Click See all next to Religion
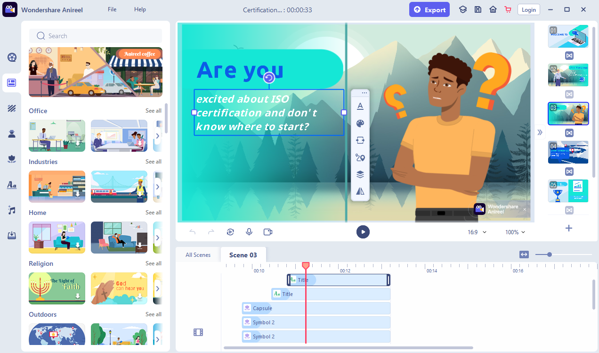The width and height of the screenshot is (599, 353). click(x=154, y=263)
